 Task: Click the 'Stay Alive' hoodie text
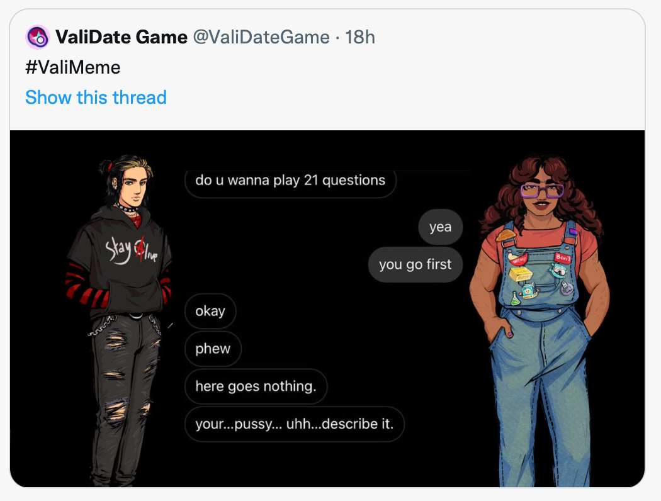[132, 249]
